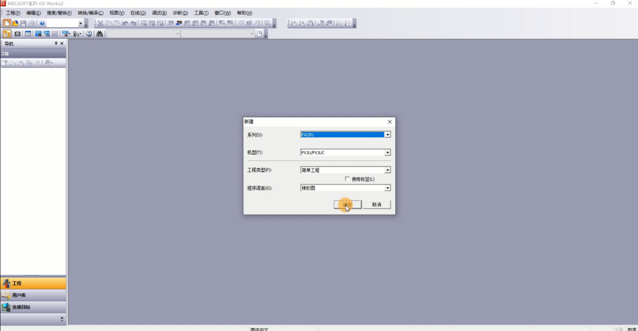The width and height of the screenshot is (638, 331).
Task: Select the 用户库 navigation tab
Action: point(33,295)
